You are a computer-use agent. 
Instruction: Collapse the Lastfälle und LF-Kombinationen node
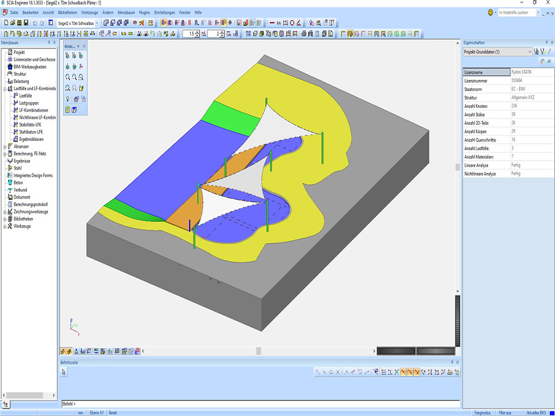(x=5, y=88)
